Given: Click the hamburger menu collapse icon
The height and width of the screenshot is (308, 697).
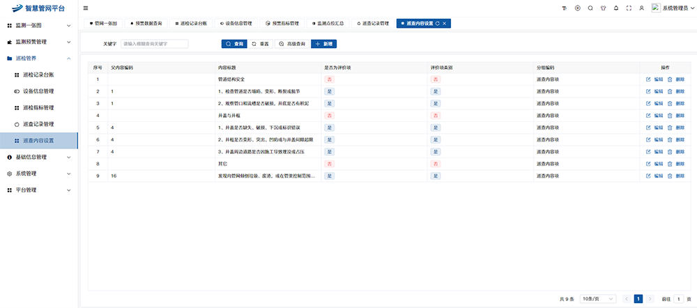Looking at the screenshot, I should [x=86, y=8].
